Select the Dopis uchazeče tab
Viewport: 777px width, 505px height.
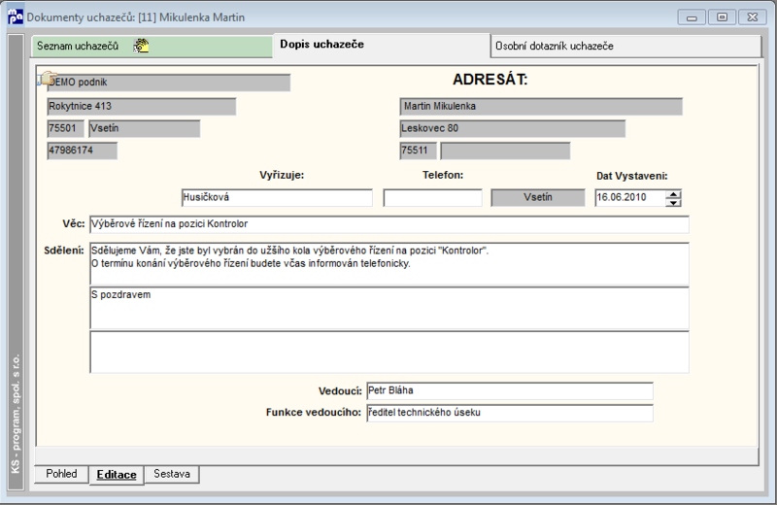click(382, 45)
